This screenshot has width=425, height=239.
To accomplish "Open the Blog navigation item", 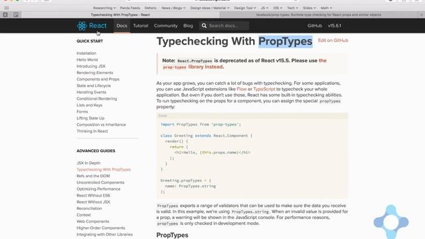I will pos(188,26).
